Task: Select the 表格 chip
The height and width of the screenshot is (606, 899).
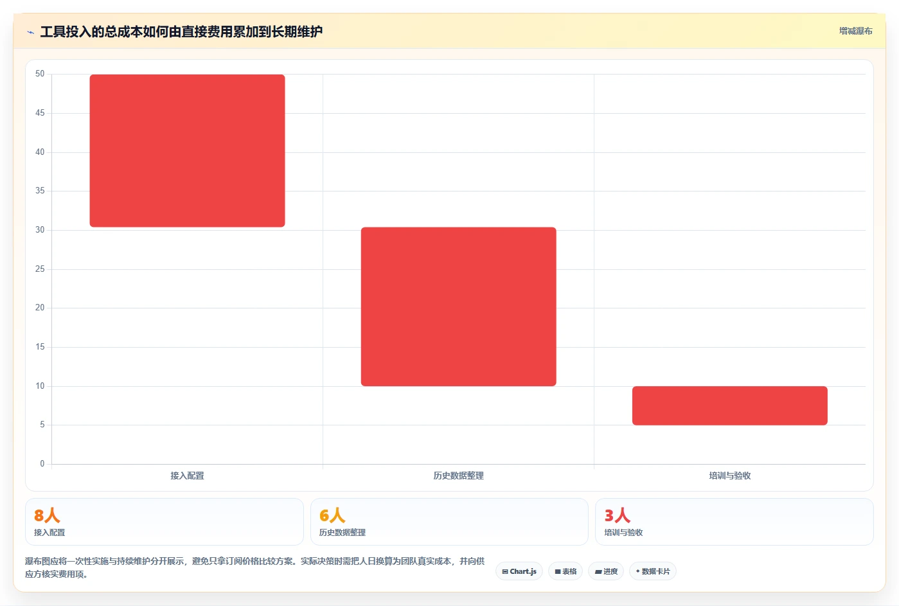Action: point(565,571)
